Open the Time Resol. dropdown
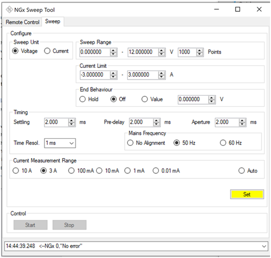Image resolution: width=271 pixels, height=258 pixels. (x=60, y=143)
